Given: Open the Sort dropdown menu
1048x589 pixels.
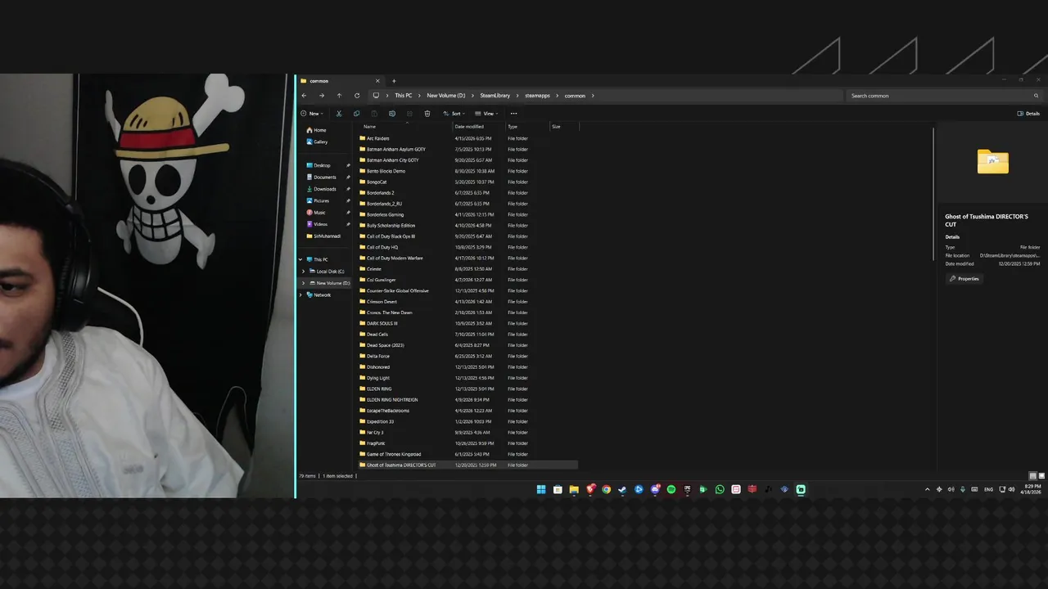Looking at the screenshot, I should [x=454, y=114].
